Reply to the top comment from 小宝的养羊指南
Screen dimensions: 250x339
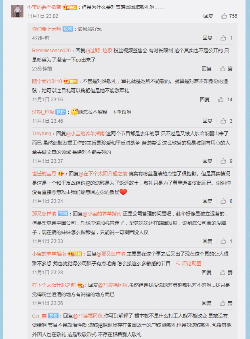(x=208, y=16)
